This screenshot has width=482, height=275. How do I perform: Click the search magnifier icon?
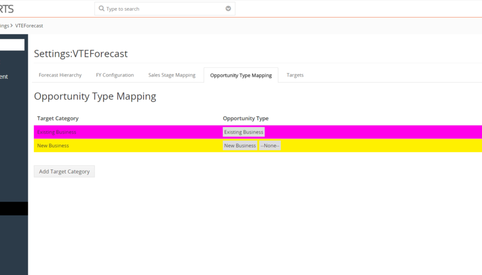102,9
